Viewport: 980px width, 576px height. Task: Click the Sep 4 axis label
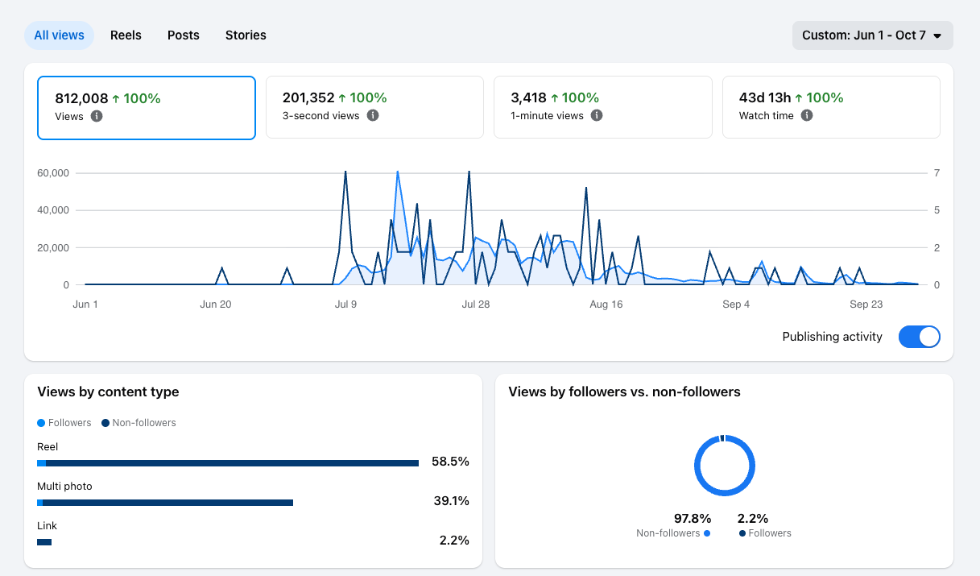coord(736,305)
